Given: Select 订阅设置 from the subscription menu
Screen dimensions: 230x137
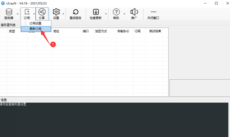Looking at the screenshot, I should (x=36, y=23).
